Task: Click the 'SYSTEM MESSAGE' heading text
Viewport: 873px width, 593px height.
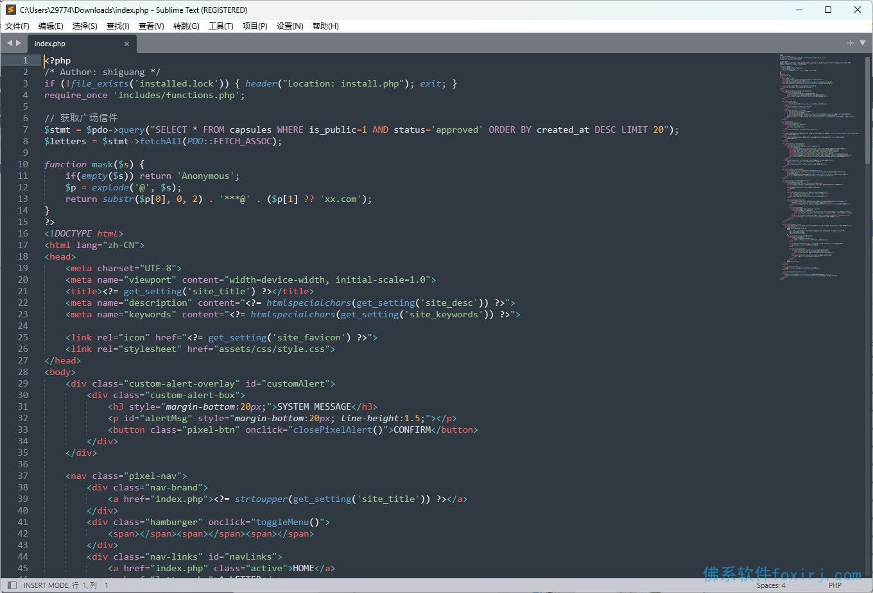Action: coord(314,406)
